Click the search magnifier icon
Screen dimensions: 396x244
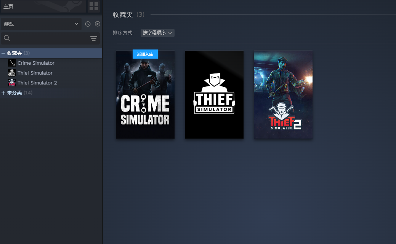(x=7, y=38)
